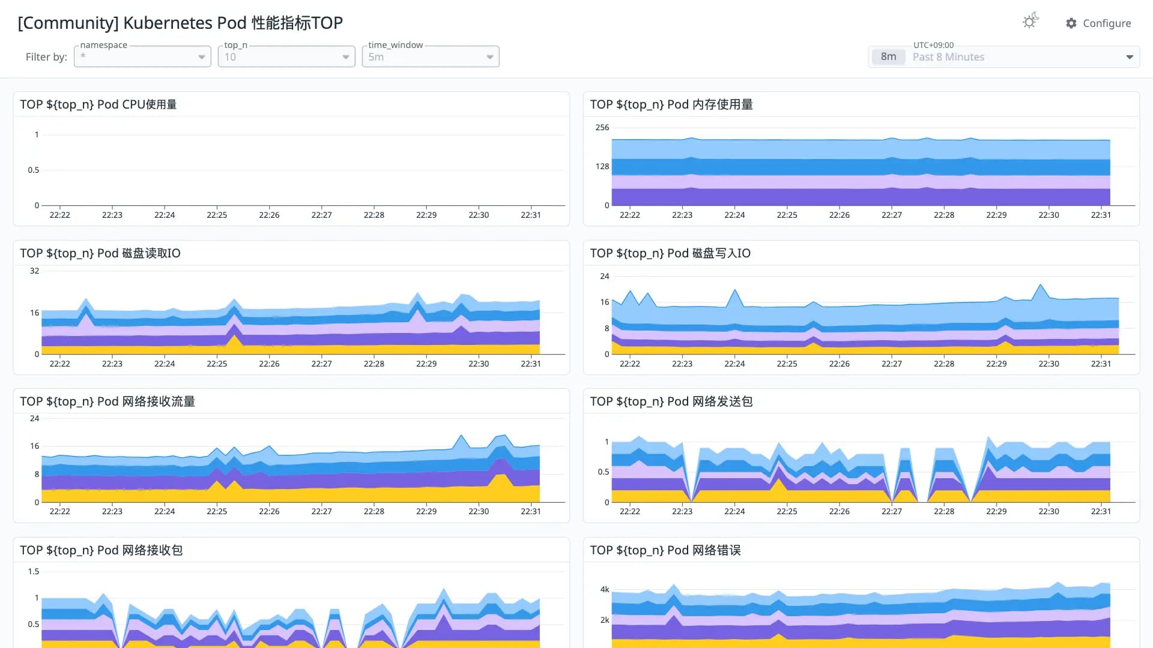The height and width of the screenshot is (648, 1153).
Task: Click the Pod 内存使用量 panel title
Action: (x=671, y=104)
